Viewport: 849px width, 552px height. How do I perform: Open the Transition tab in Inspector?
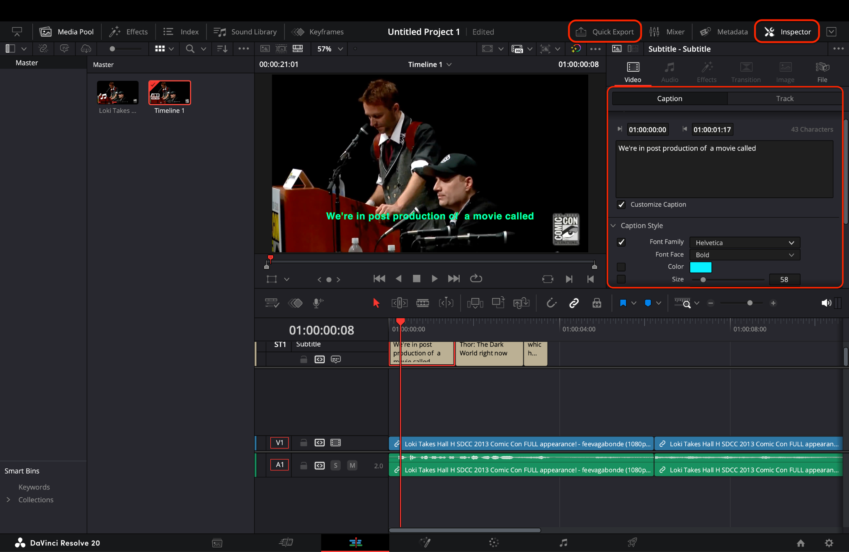tap(745, 71)
